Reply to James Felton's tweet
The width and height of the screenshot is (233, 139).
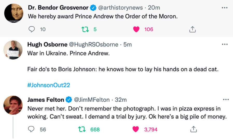point(32,129)
